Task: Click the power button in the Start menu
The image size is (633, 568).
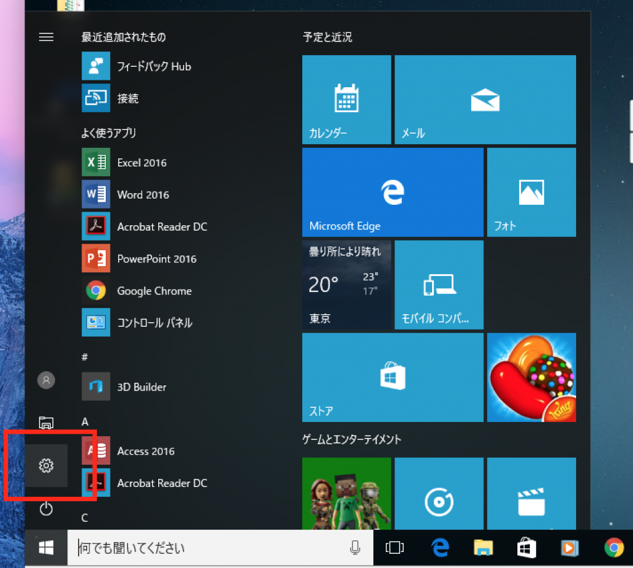Action: pos(46,510)
